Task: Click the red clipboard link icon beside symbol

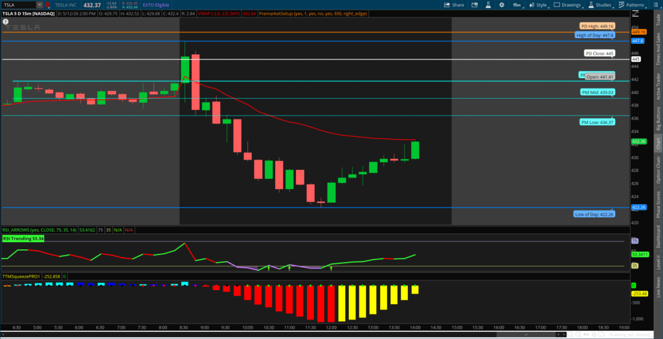Action: [x=47, y=5]
